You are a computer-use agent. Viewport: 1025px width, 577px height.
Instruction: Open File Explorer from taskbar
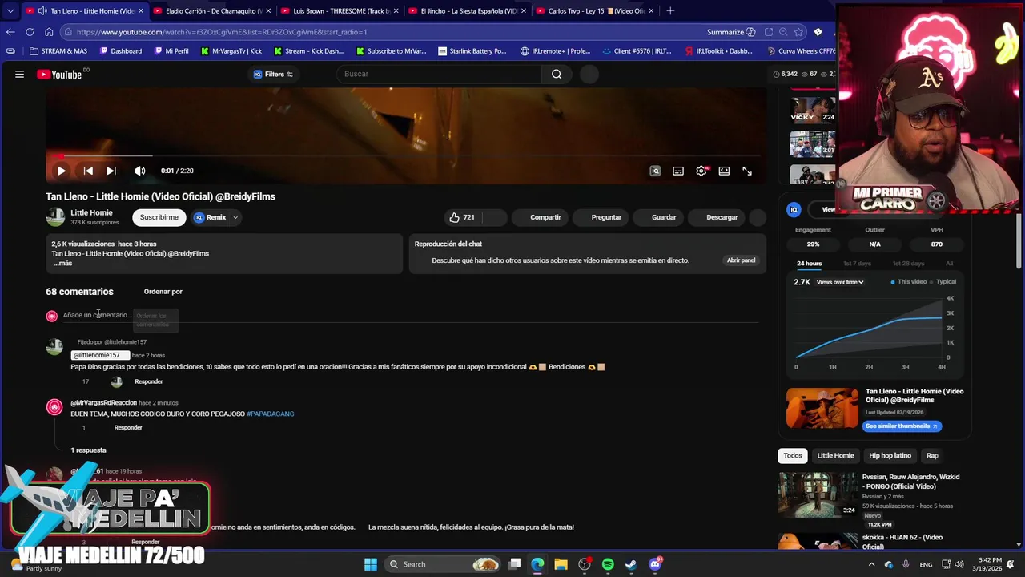(x=561, y=564)
